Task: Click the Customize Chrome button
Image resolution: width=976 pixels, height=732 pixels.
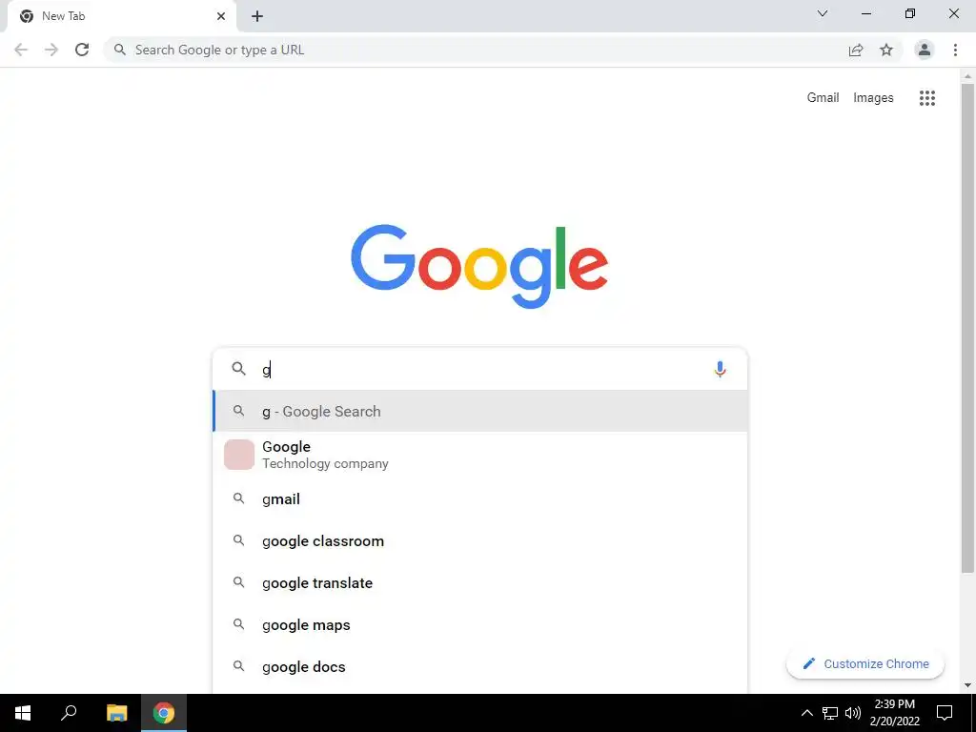Action: pyautogui.click(x=865, y=663)
